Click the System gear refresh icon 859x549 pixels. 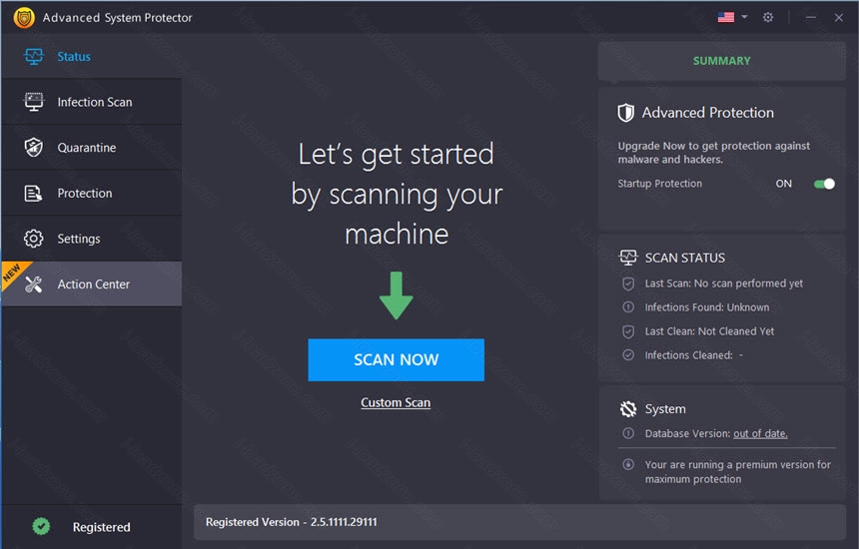[628, 409]
